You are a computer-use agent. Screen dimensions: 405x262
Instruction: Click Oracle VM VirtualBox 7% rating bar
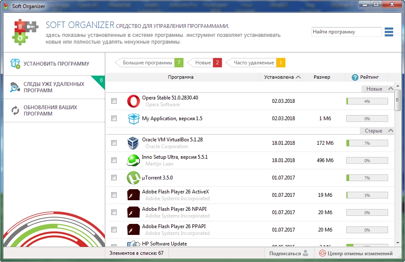(367, 143)
